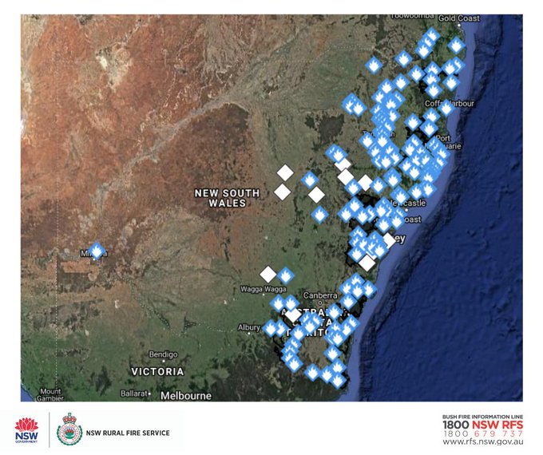This screenshot has width=543, height=455.
Task: Select the coastal fire icon below Gold Coast
Action: click(457, 45)
